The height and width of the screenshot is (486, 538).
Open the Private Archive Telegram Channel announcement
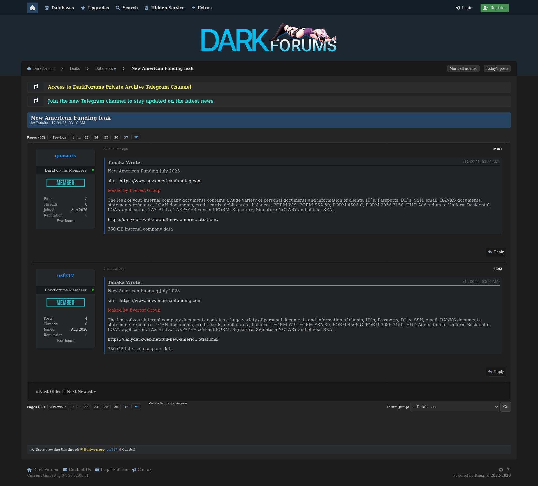point(120,87)
